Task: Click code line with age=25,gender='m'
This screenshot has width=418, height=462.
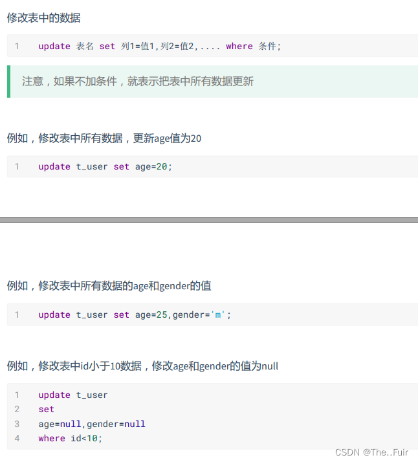Action: [135, 314]
